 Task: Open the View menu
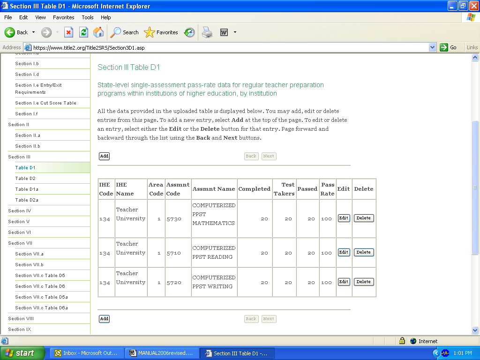[x=40, y=17]
